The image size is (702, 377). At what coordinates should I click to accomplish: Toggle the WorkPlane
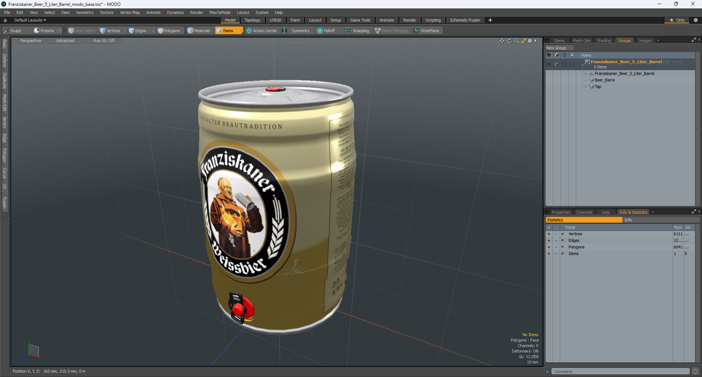point(426,31)
